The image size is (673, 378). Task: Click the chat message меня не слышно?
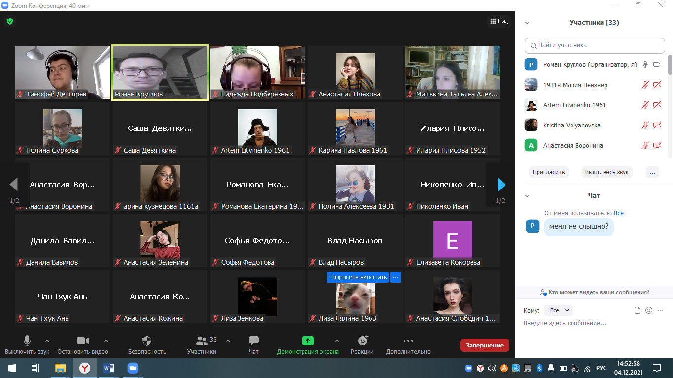click(x=579, y=227)
